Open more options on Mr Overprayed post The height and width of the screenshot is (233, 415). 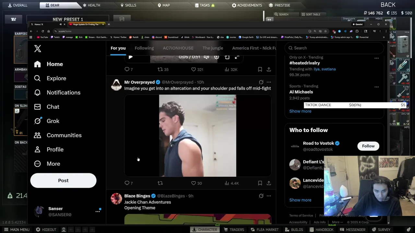[269, 82]
